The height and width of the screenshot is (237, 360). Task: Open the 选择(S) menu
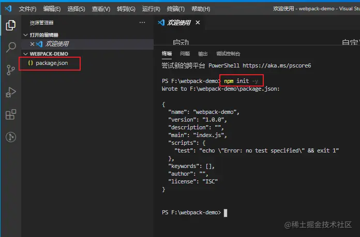tap(76, 9)
